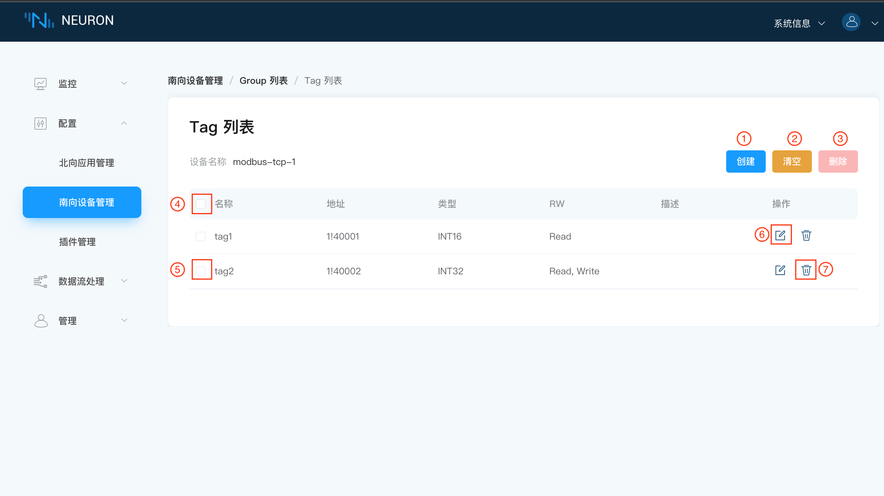884x496 pixels.
Task: Click the 清空 button to clear tags
Action: pyautogui.click(x=792, y=161)
